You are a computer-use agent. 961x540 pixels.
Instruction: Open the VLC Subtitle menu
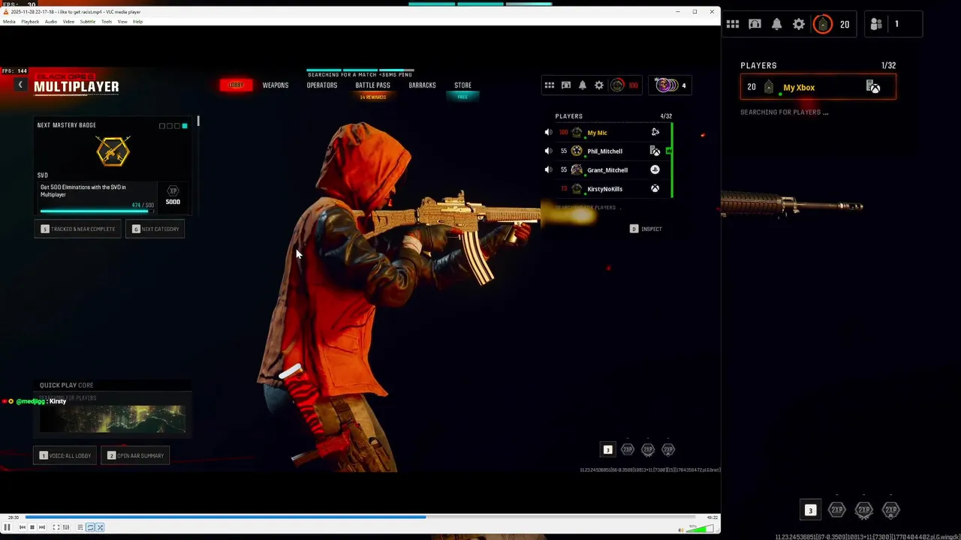tap(88, 22)
